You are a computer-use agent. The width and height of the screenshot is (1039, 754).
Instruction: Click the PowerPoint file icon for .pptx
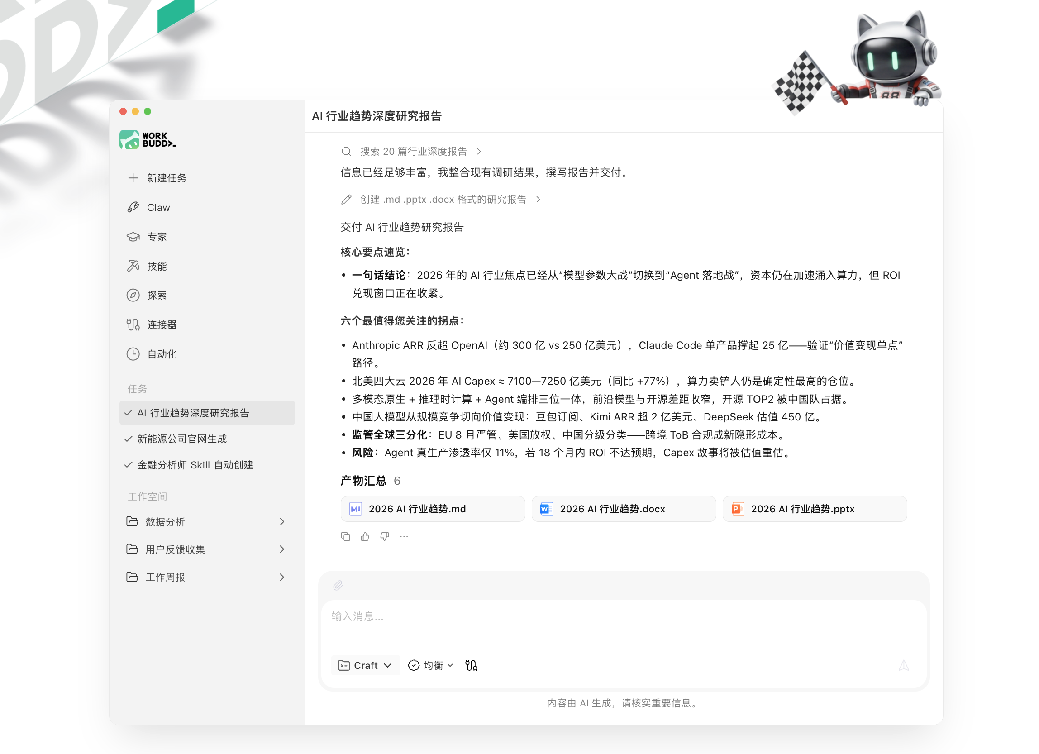(738, 509)
